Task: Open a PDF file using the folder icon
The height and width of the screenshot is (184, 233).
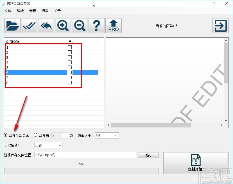Action: [12, 25]
